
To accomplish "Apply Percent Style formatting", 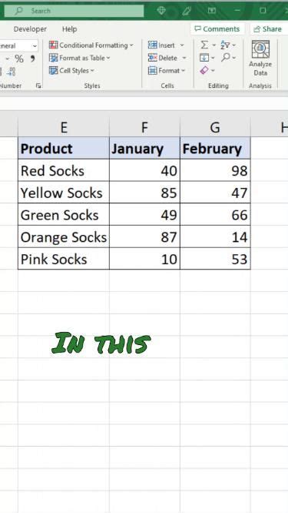I will [19, 59].
